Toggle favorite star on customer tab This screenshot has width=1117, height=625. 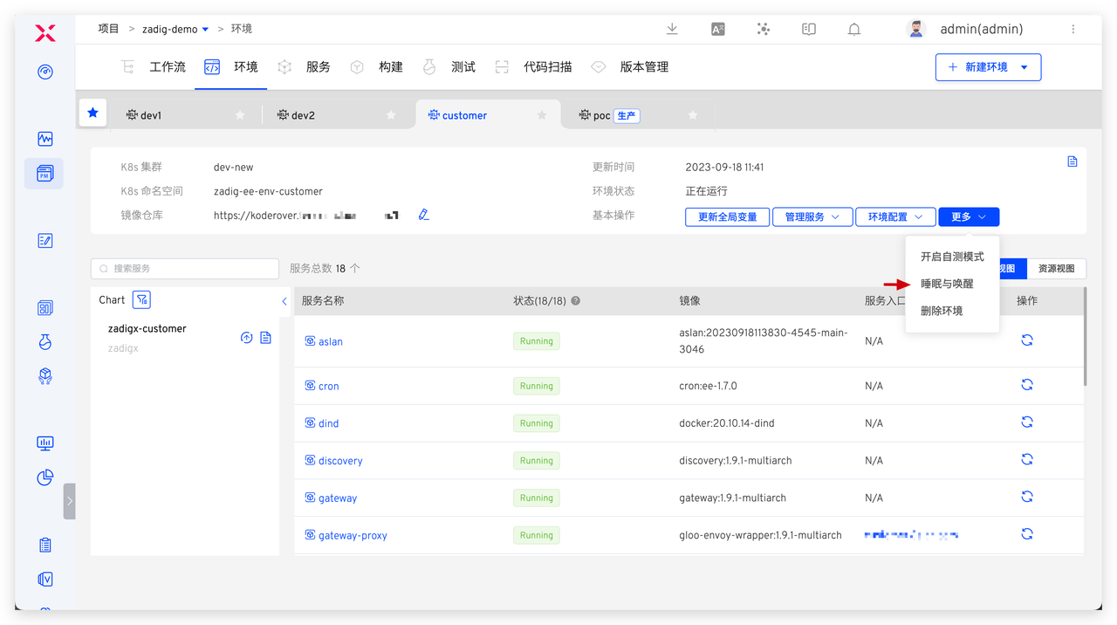tap(542, 115)
